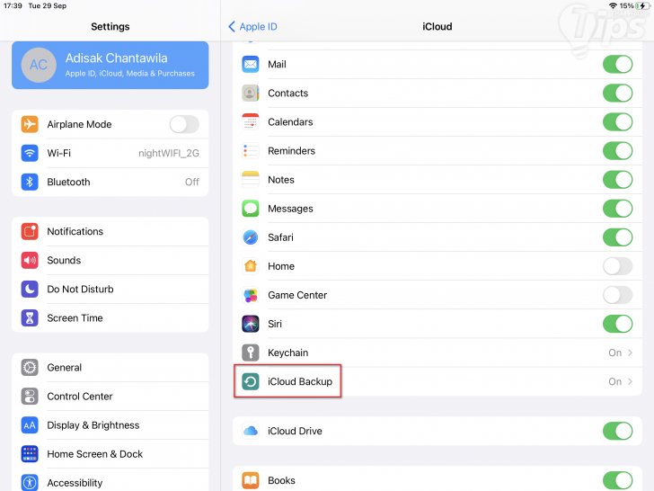Toggle iCloud Drive off
The image size is (654, 491).
click(x=617, y=431)
